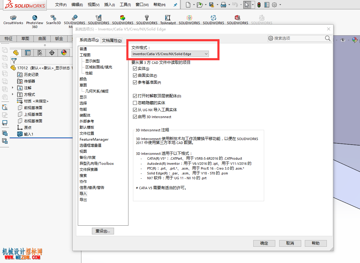Open the 视图(V) menu
The image size is (360, 263).
tap(93, 5)
